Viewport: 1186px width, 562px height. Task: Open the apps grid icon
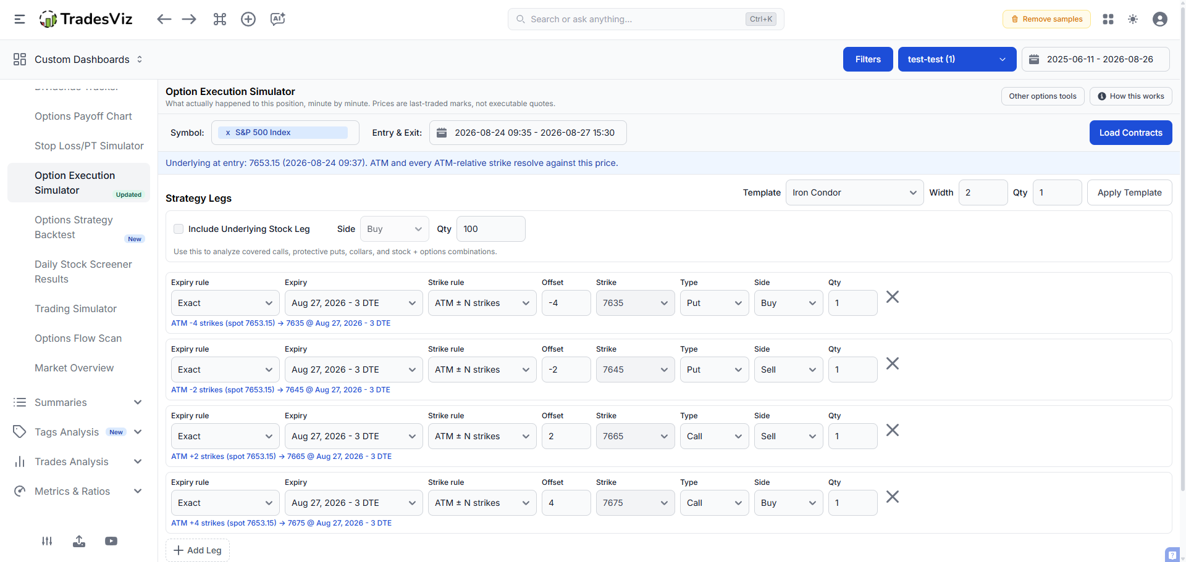pyautogui.click(x=1108, y=19)
